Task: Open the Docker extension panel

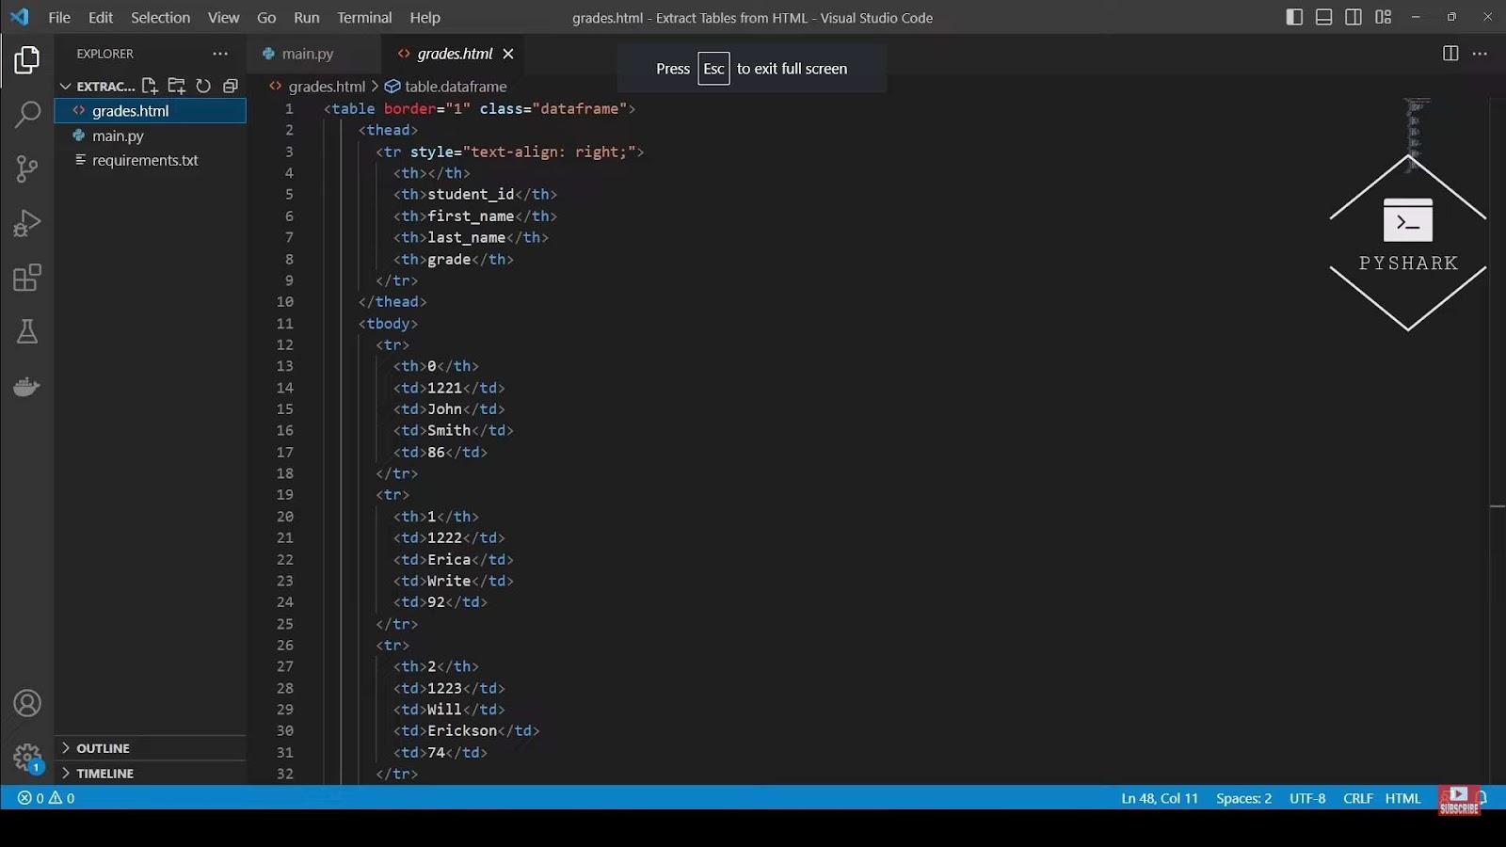Action: (x=27, y=386)
